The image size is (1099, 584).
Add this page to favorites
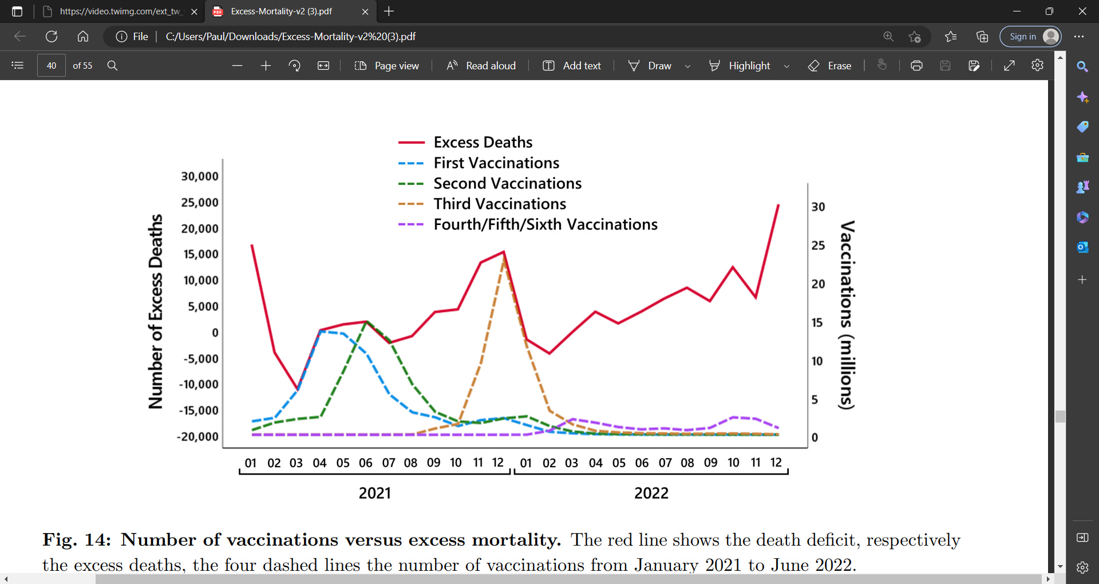(915, 37)
